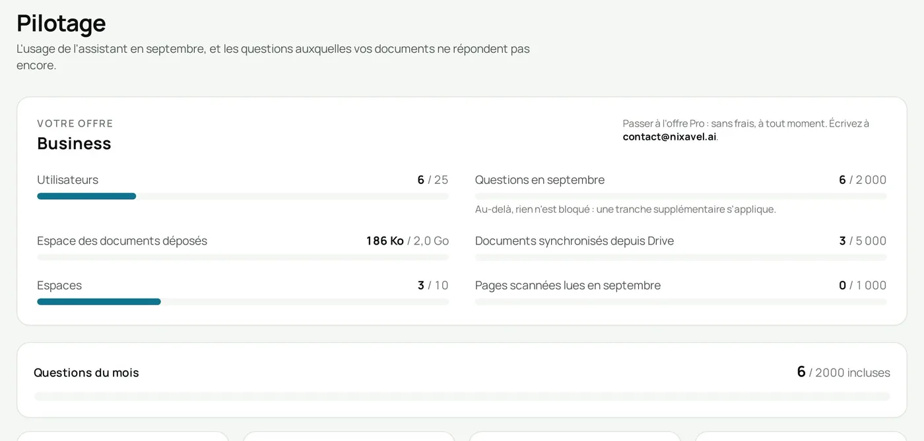Click the 186 Ko / 2,0 Go value
Viewport: 924px width, 441px height.
[407, 241]
